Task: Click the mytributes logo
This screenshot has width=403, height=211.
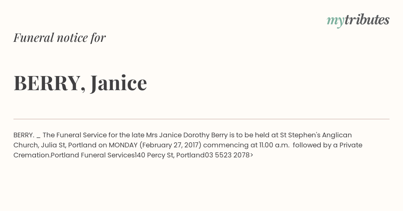Action: tap(358, 20)
